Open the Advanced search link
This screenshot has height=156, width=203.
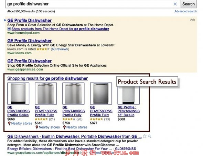[x=186, y=11]
